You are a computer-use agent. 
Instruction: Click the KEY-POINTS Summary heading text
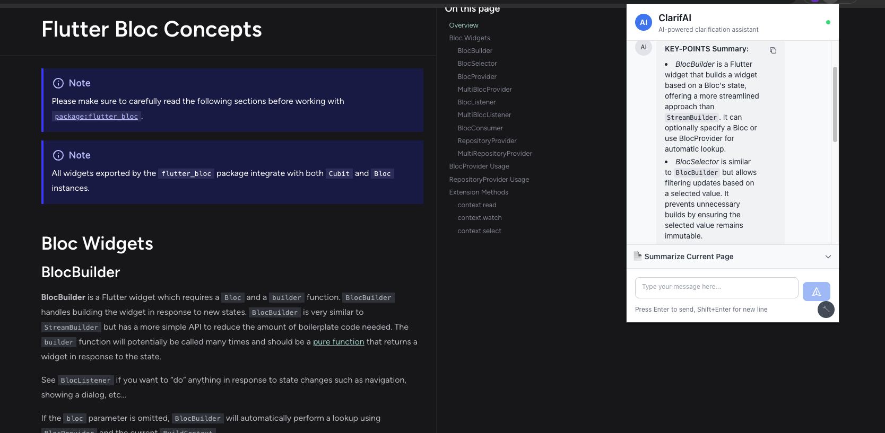[707, 49]
